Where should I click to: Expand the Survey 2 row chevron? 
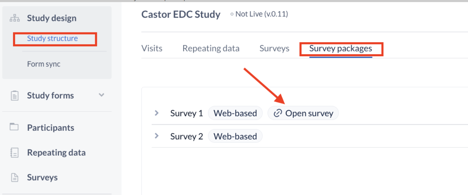point(157,136)
